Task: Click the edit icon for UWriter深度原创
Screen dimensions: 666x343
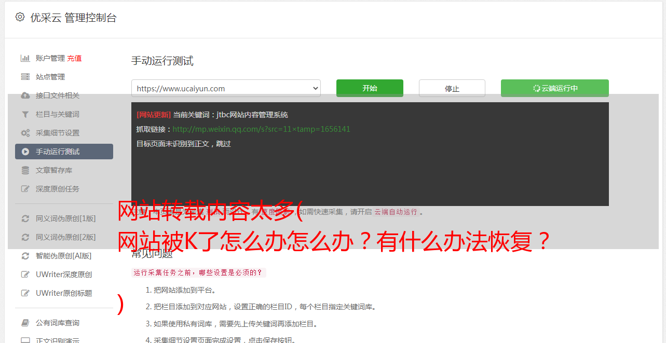Action: point(25,275)
